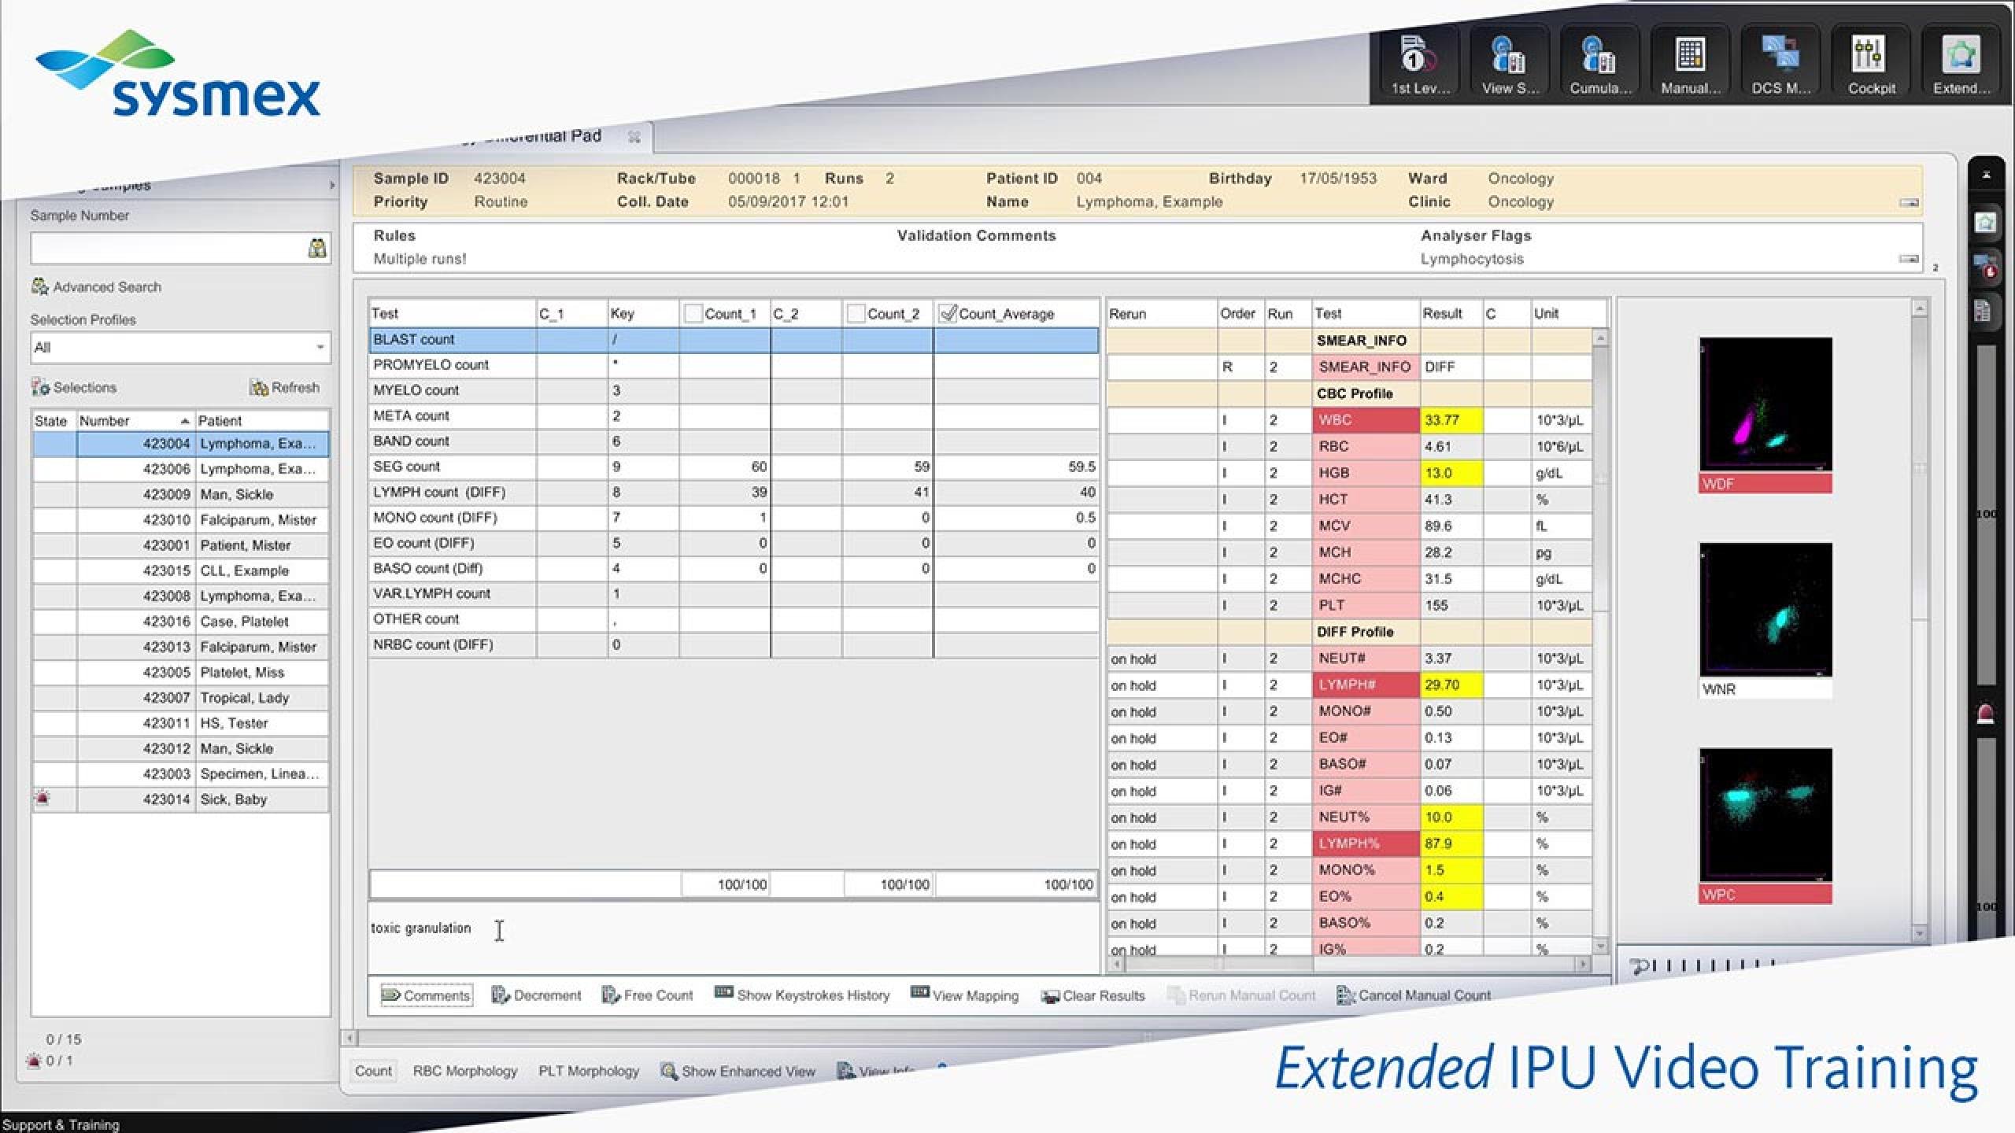Image resolution: width=2015 pixels, height=1133 pixels.
Task: Expand the patient info header panel
Action: [x=1908, y=203]
